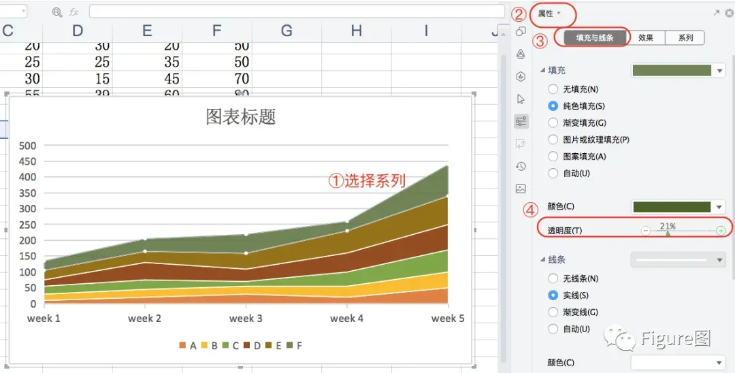Select 纯色填充(S) solid fill option
Screen dimensions: 735x373
[x=553, y=106]
